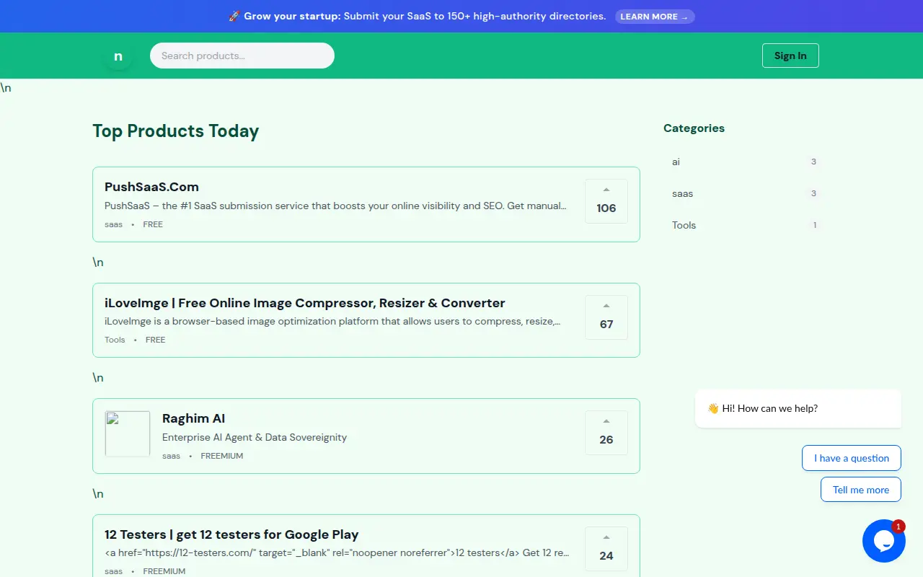The width and height of the screenshot is (923, 577).
Task: Click the rocket emoji in top banner
Action: [x=234, y=16]
